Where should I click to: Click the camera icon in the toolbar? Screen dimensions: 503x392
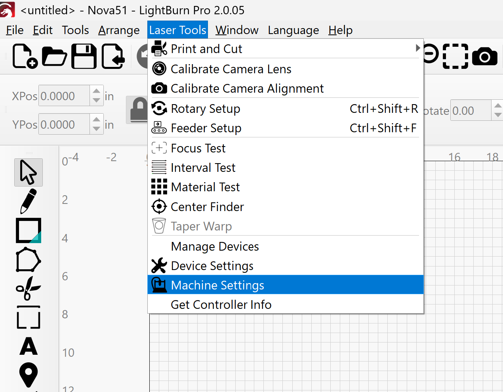(484, 56)
